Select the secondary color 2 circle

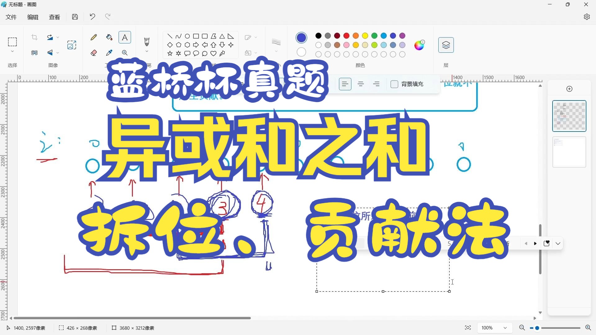(x=301, y=52)
